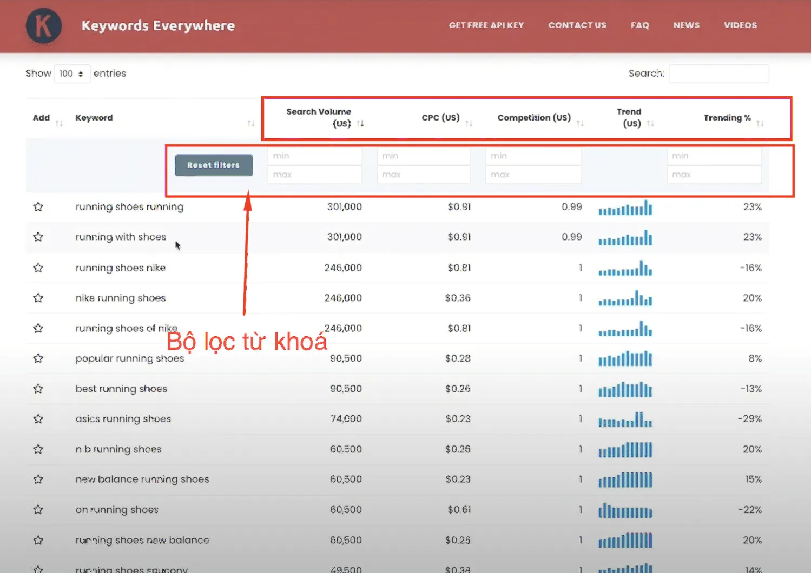Open the Show entries dropdown
811x573 pixels.
point(72,74)
